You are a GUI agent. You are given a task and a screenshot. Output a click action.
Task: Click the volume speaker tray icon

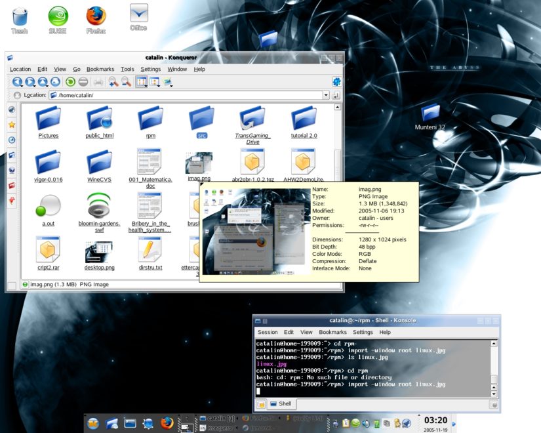pyautogui.click(x=366, y=423)
